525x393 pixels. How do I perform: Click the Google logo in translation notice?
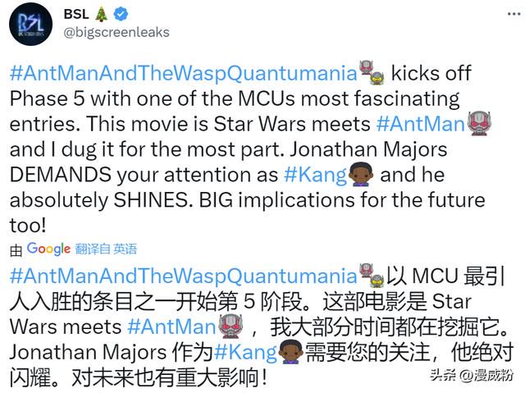tap(48, 249)
